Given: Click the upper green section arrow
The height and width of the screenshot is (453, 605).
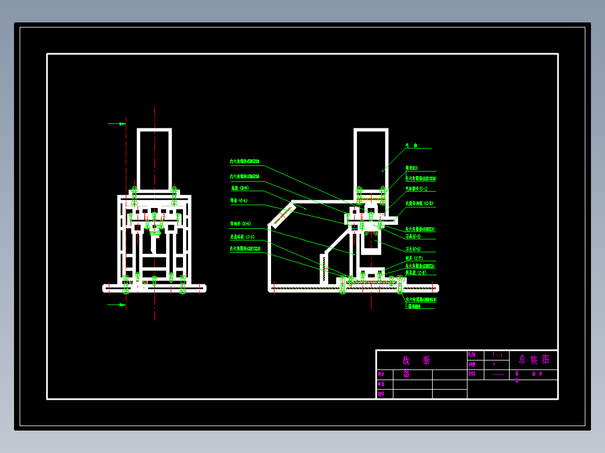Looking at the screenshot, I should tap(117, 124).
